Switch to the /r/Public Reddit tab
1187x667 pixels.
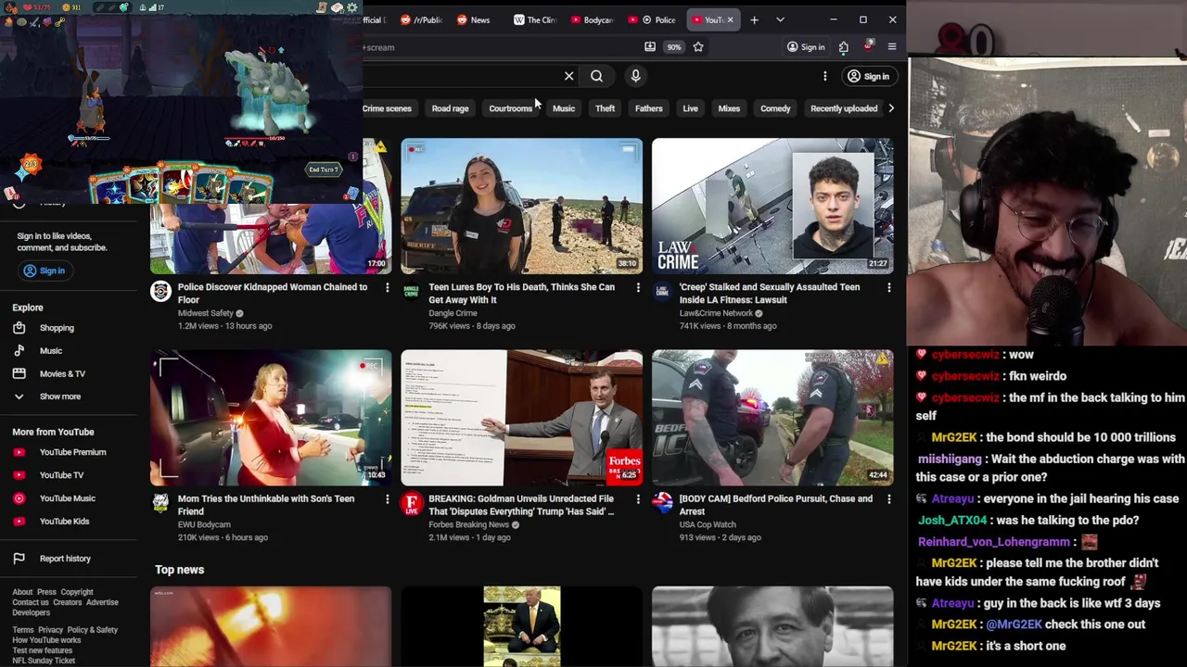click(420, 19)
